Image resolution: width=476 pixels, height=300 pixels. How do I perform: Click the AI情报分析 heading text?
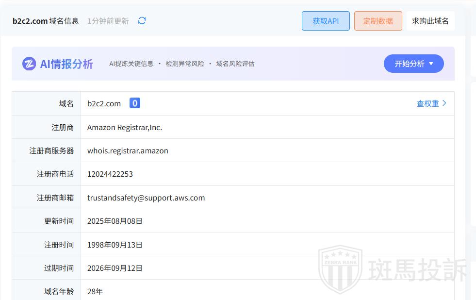[66, 64]
